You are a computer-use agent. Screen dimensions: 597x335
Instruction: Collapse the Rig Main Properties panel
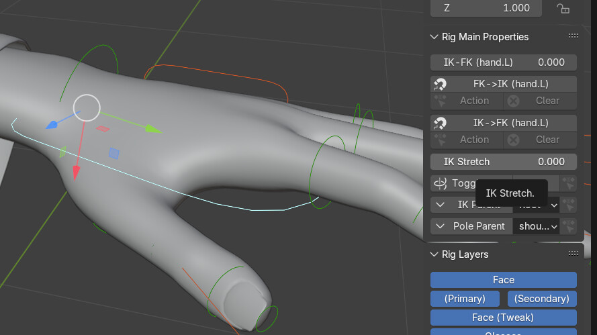pyautogui.click(x=434, y=37)
